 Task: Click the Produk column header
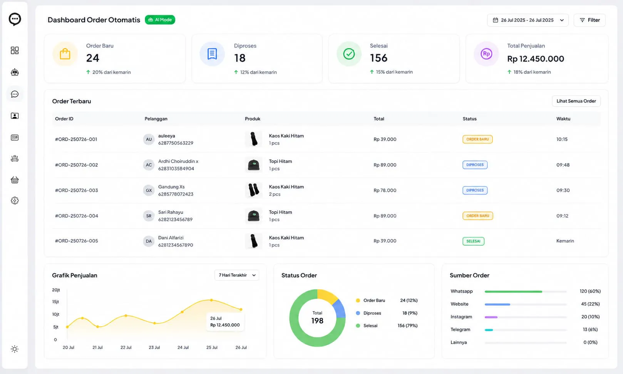click(x=253, y=119)
